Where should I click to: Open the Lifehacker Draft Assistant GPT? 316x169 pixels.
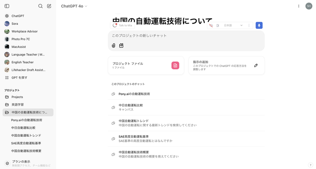pyautogui.click(x=28, y=70)
